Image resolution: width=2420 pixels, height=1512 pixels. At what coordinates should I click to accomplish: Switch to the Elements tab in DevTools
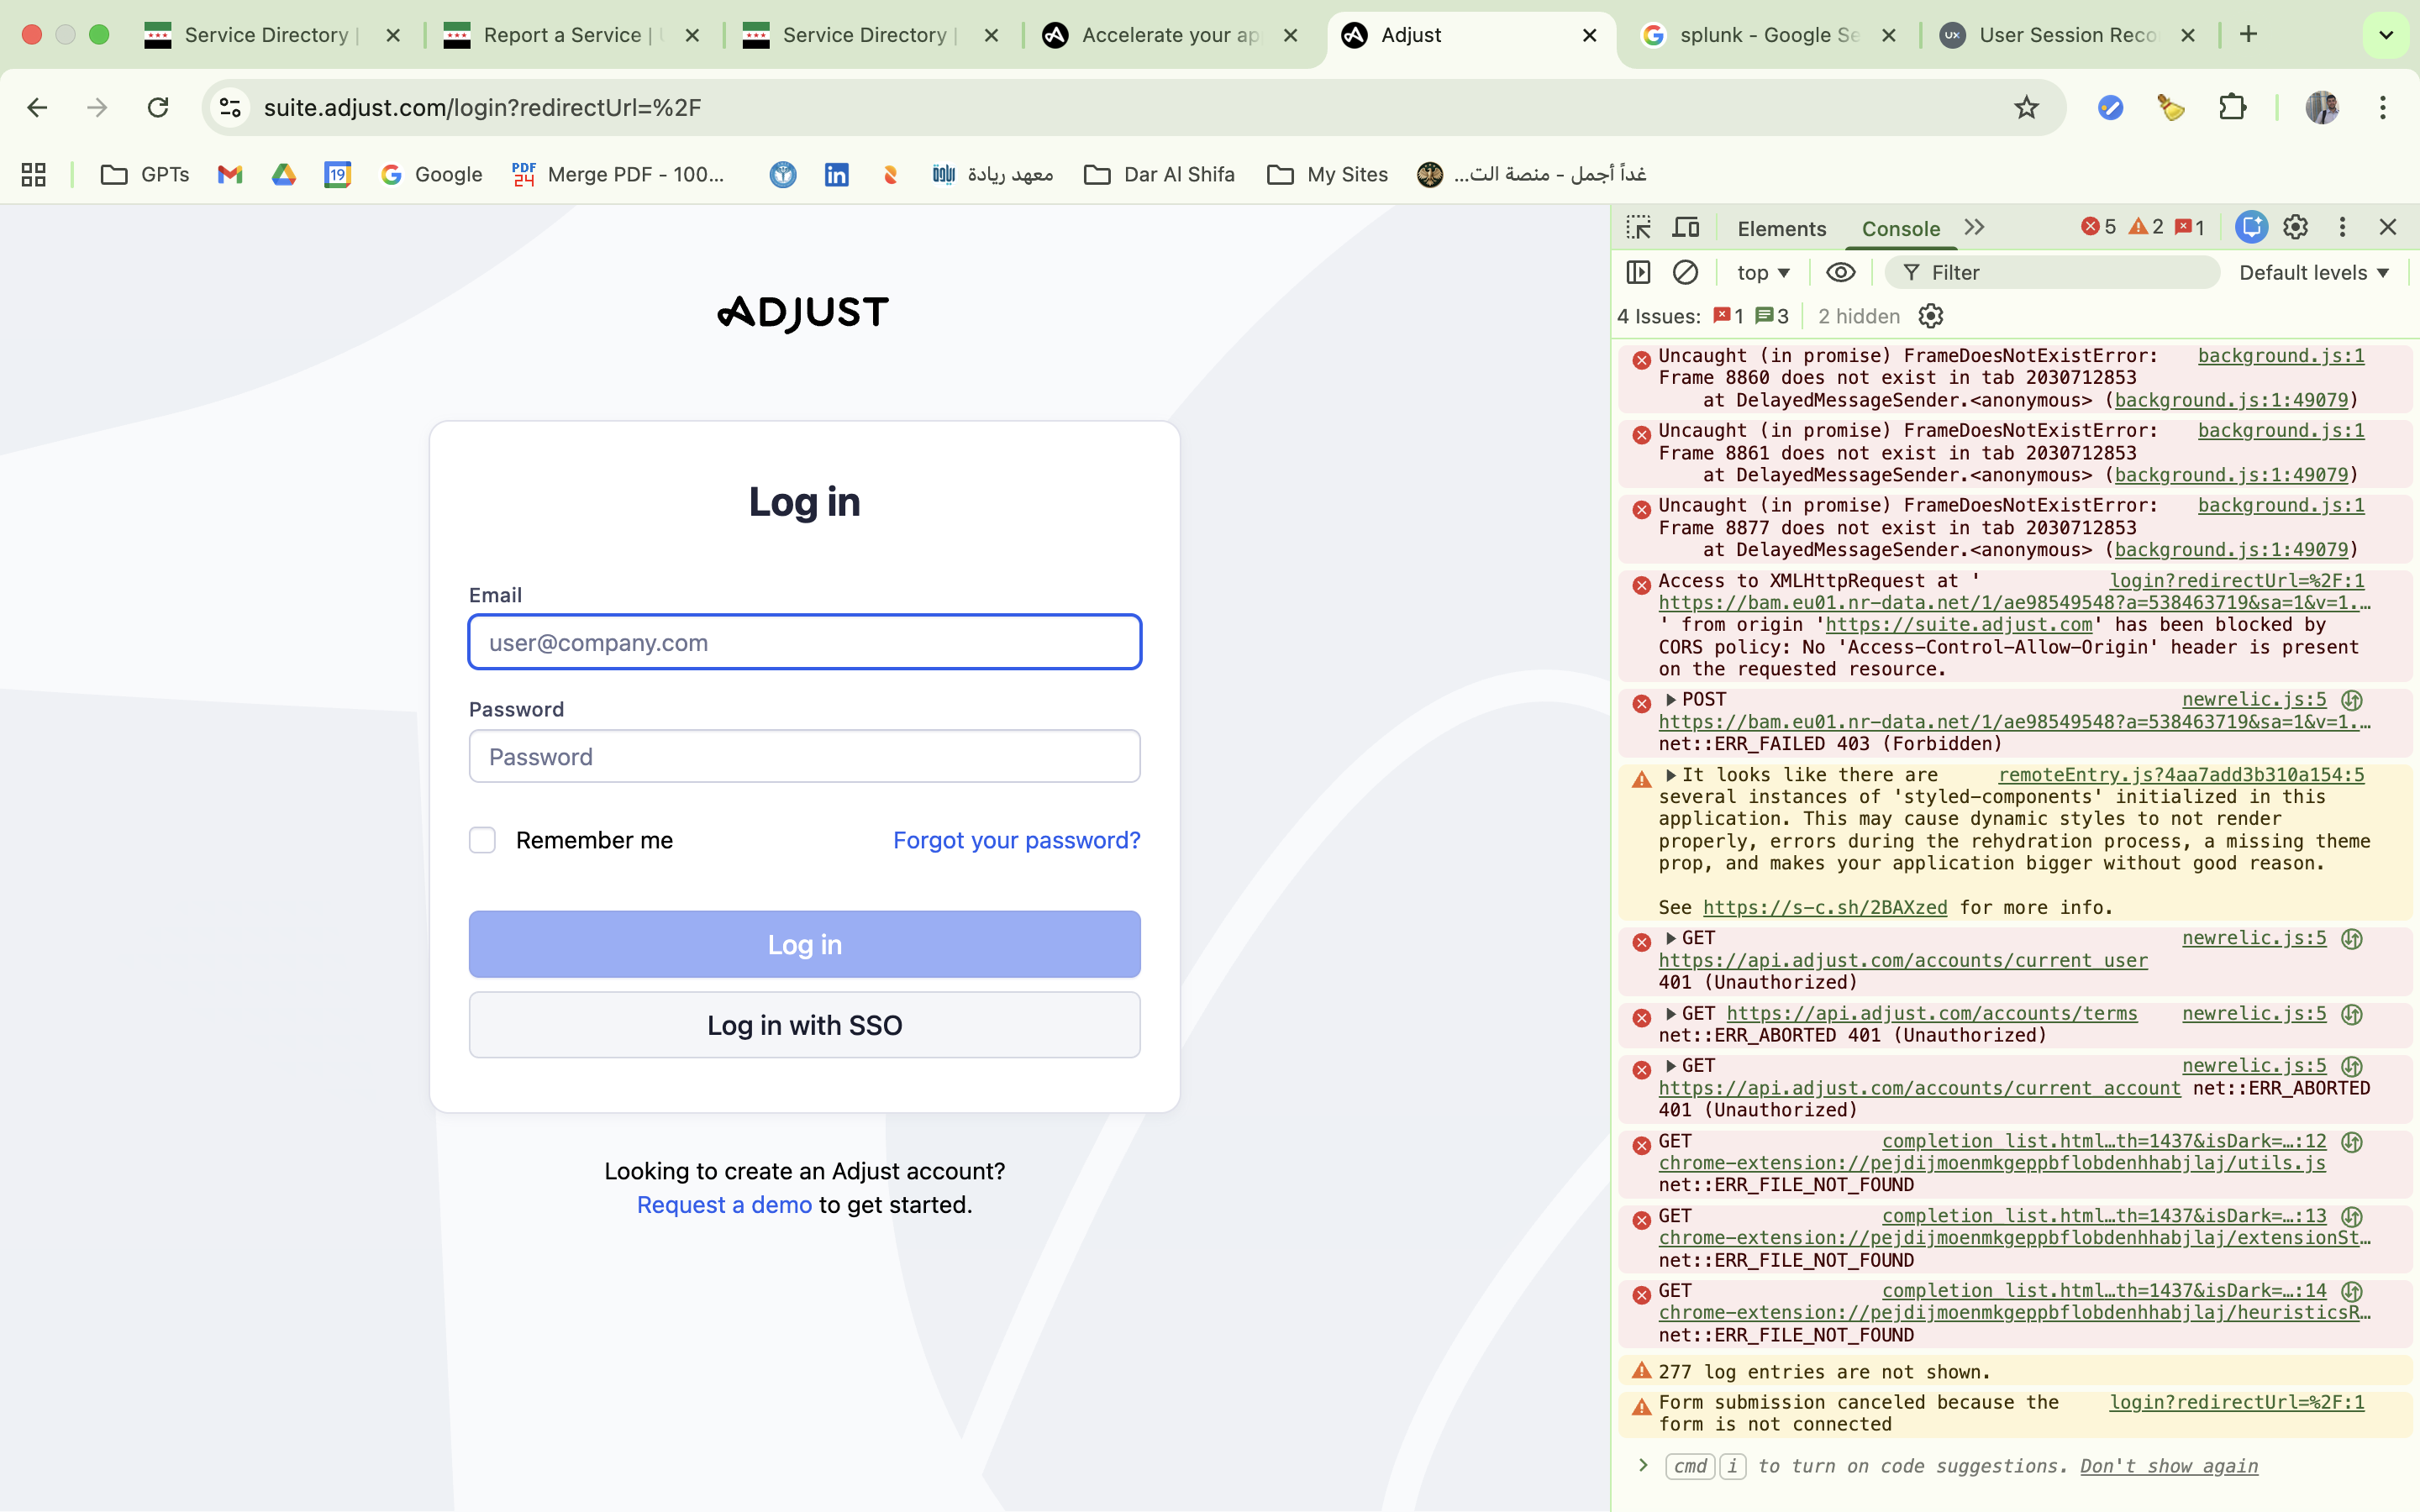pyautogui.click(x=1781, y=228)
